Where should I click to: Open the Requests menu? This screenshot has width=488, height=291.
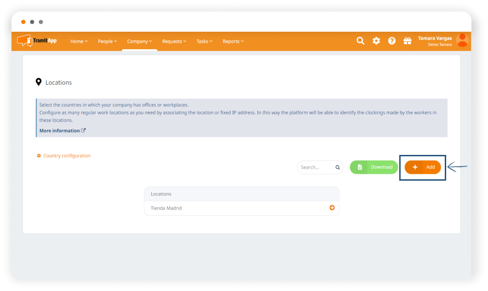click(x=174, y=41)
